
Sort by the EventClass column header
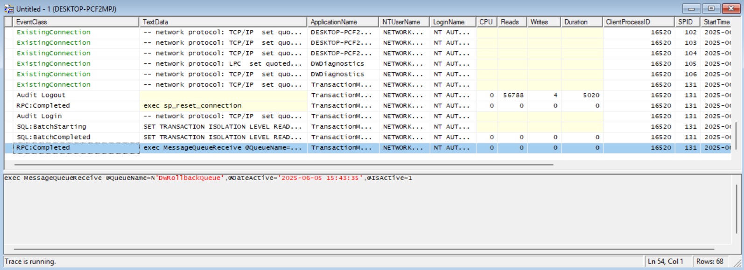[75, 22]
